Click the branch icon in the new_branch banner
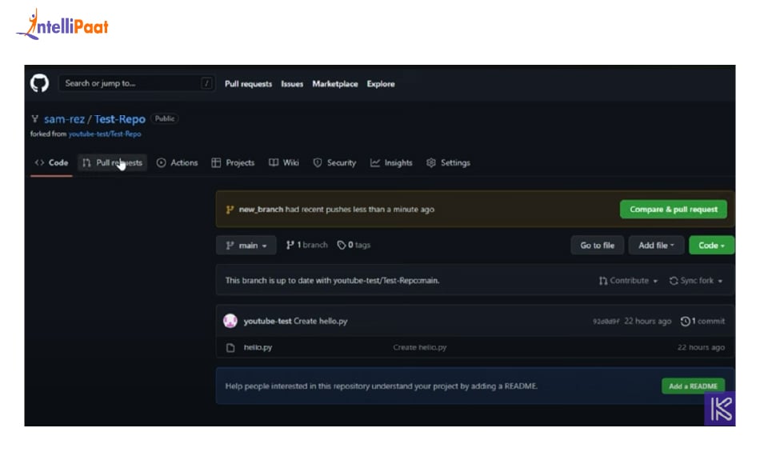This screenshot has height=460, width=760. coord(230,210)
